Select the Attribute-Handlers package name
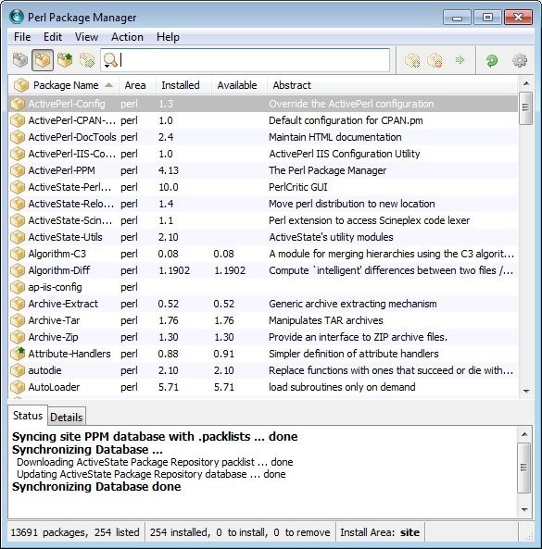 pos(69,354)
